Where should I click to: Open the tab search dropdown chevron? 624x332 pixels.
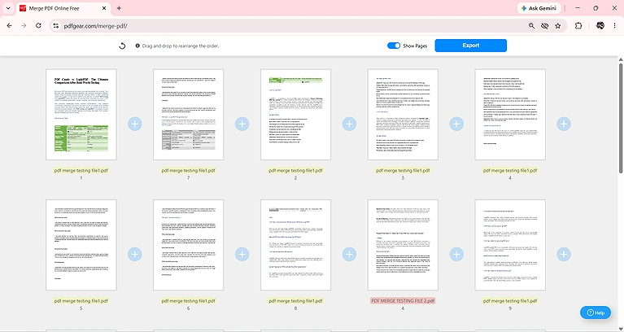[x=7, y=8]
